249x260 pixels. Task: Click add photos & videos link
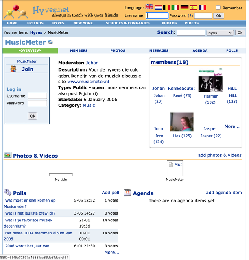[220, 155]
